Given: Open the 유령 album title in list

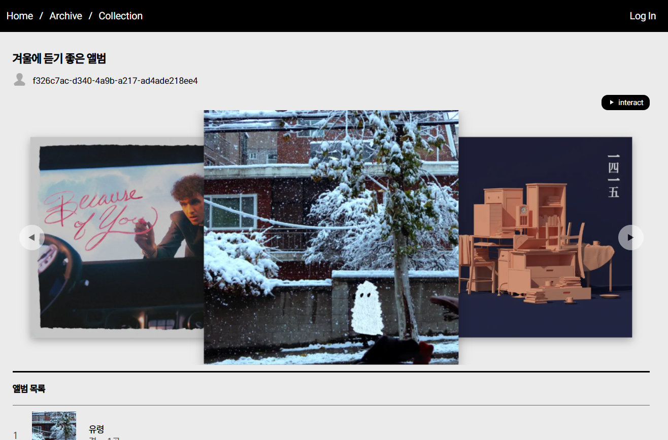Looking at the screenshot, I should [x=96, y=429].
